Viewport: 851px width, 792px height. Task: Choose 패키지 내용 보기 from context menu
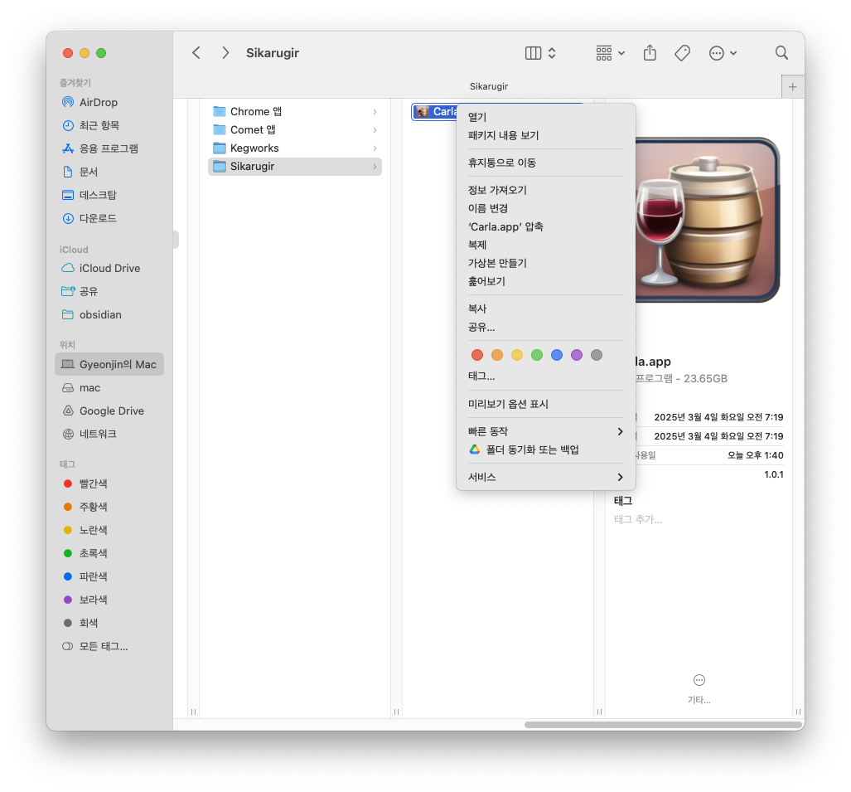[503, 135]
